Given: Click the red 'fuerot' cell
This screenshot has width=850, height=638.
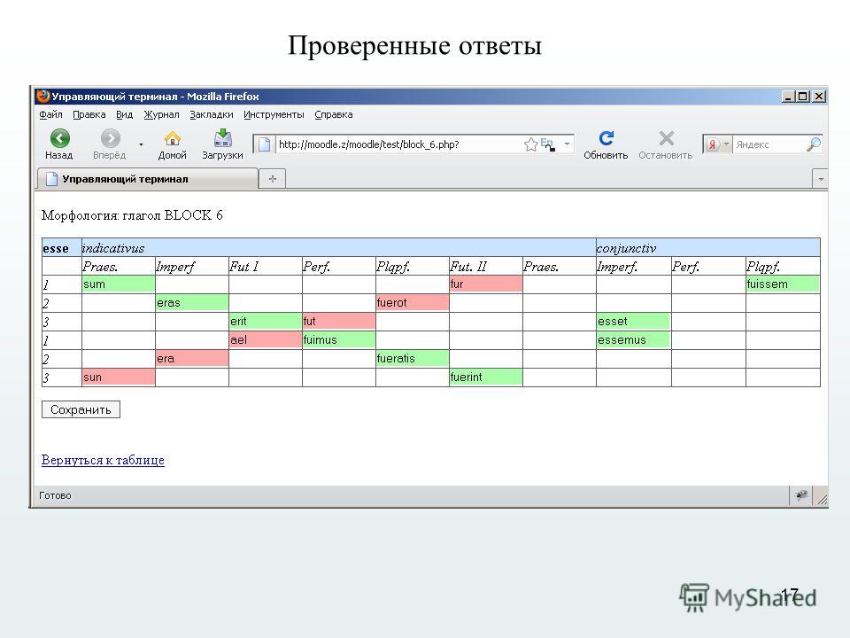Looking at the screenshot, I should click(x=412, y=303).
